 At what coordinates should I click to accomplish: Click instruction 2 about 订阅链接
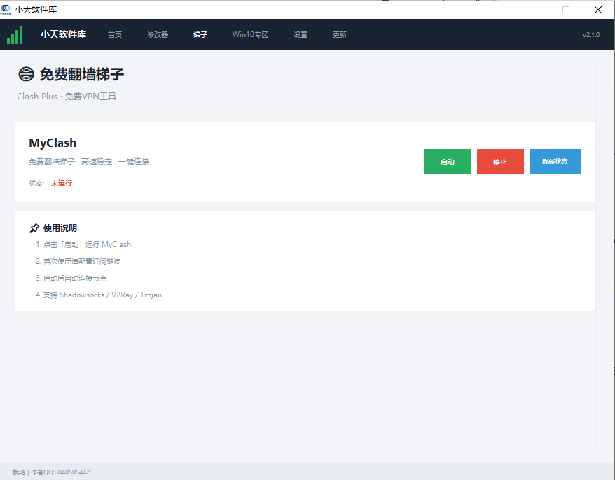(x=78, y=262)
